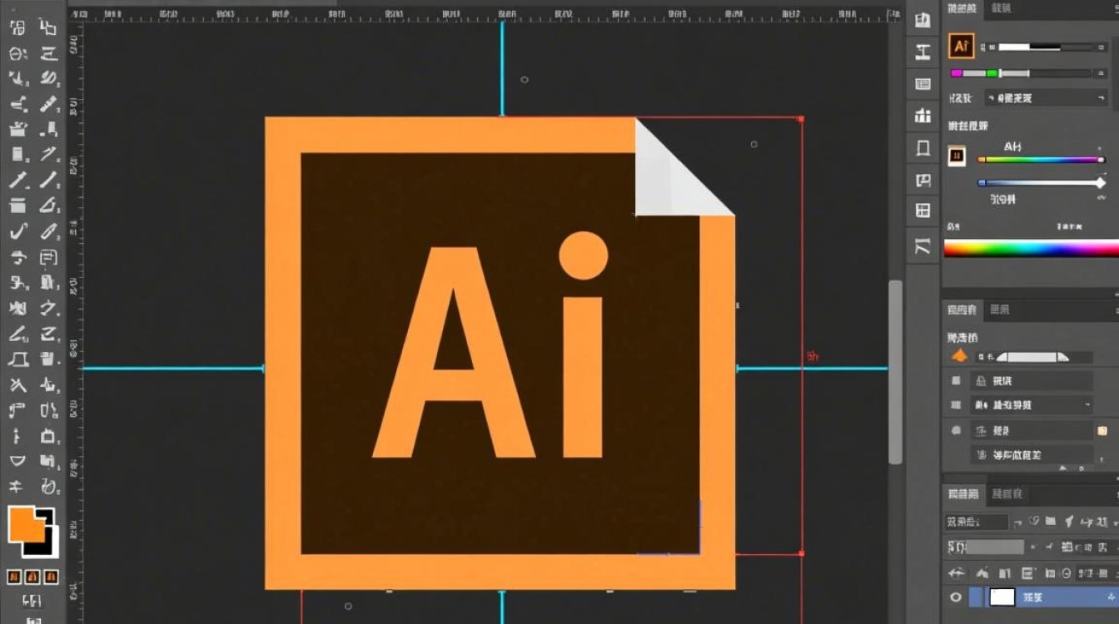
Task: Click the white layer thumbnail in the layers panel
Action: pos(1002,597)
